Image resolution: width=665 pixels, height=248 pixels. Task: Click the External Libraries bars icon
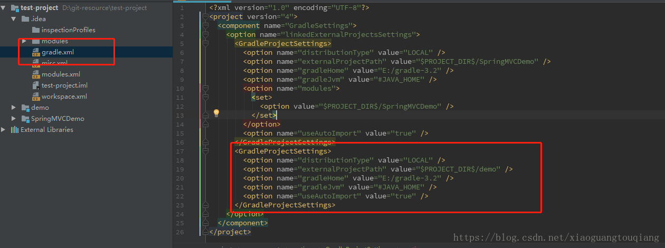(14, 130)
